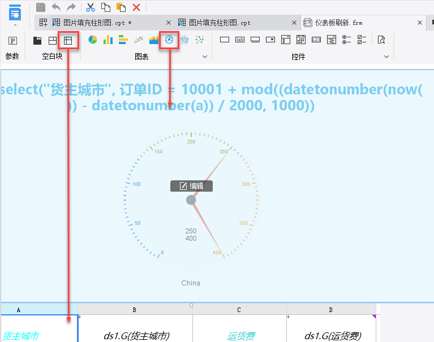Expand the 控件 widget gallery
Viewport: 434px width, 342px height.
coord(386,57)
